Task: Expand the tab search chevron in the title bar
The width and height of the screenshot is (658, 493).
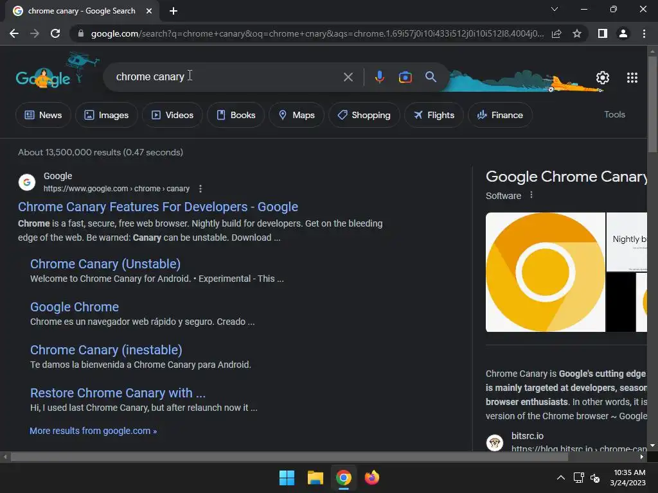Action: pyautogui.click(x=555, y=9)
